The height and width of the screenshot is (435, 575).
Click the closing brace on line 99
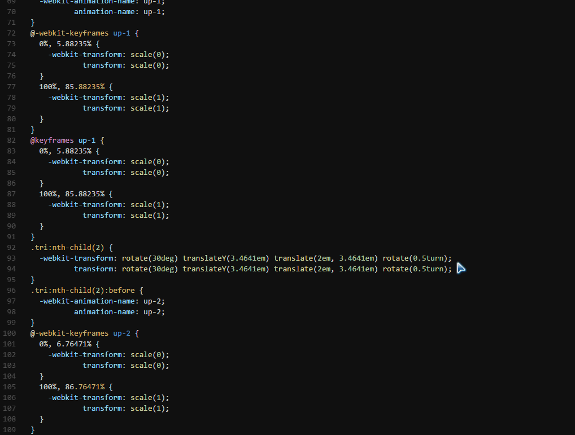click(x=33, y=323)
